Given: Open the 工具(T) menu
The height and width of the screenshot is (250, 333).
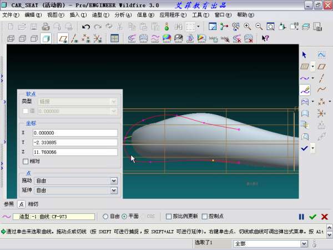Looking at the screenshot, I should [200, 15].
